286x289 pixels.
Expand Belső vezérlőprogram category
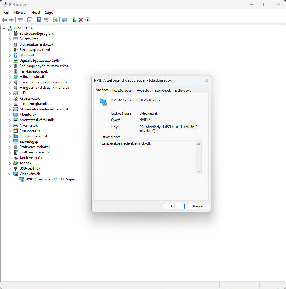tap(10, 34)
